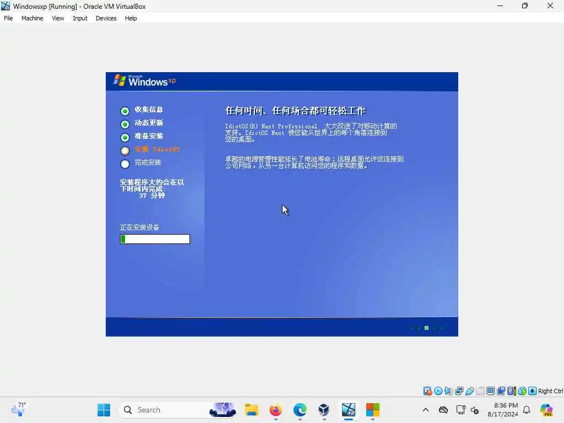
Task: Open File Explorer from the taskbar
Action: (x=251, y=410)
